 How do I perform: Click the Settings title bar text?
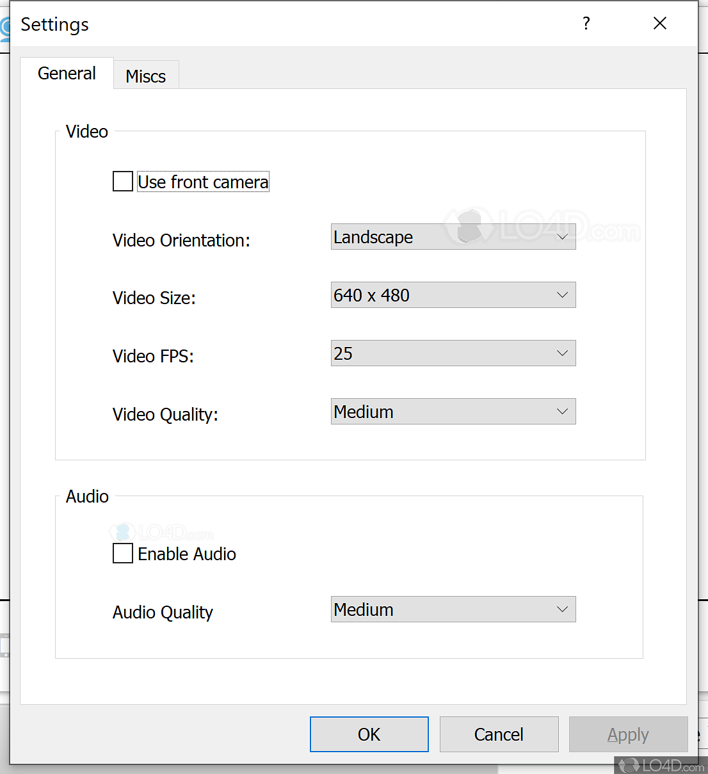(x=55, y=24)
